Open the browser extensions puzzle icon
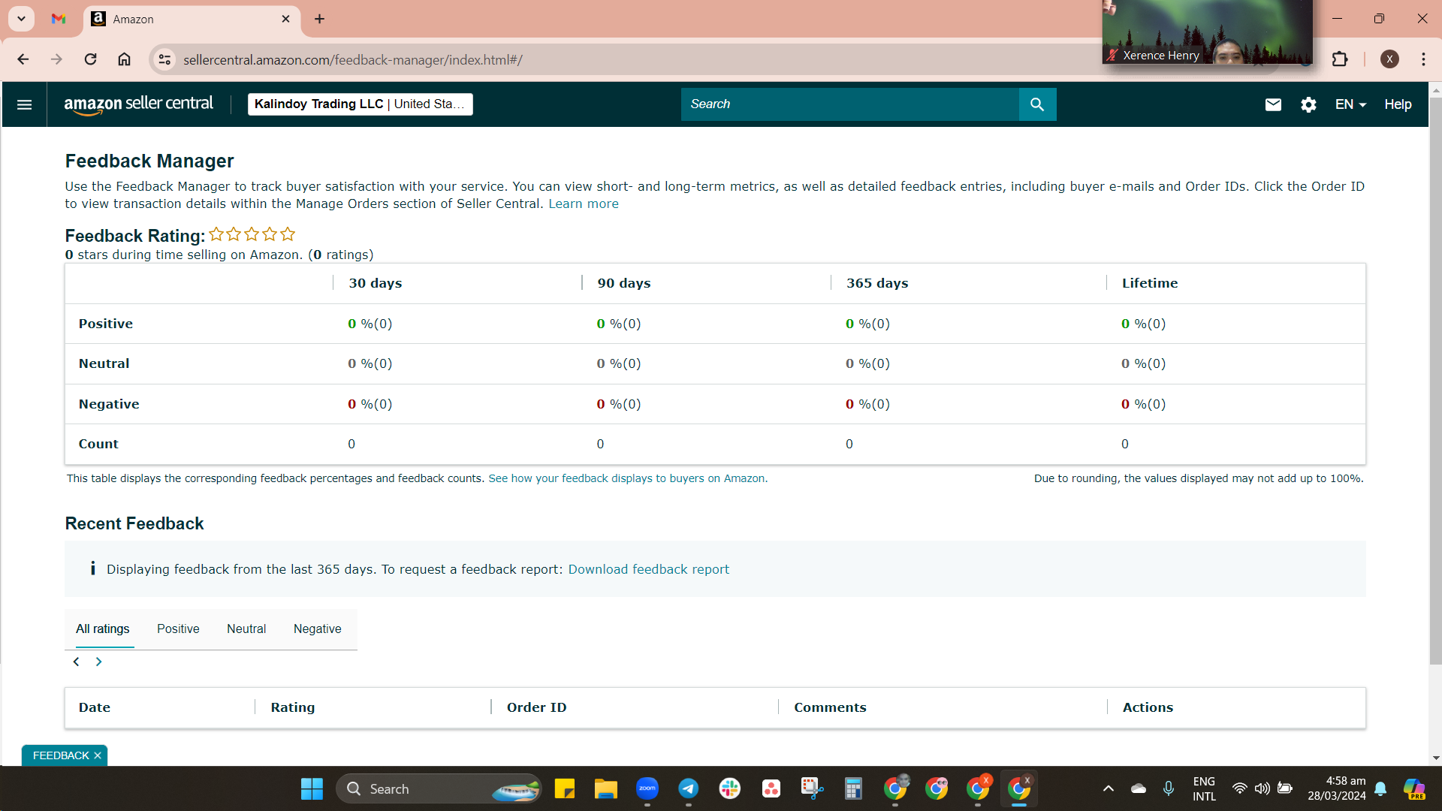 coord(1340,59)
